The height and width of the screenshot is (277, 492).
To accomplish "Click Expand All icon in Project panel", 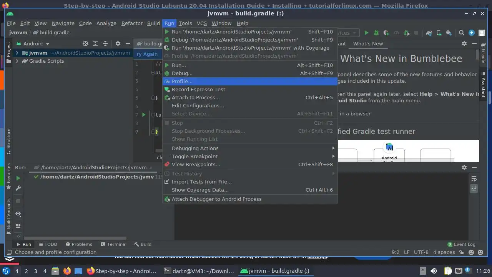I will pos(95,43).
